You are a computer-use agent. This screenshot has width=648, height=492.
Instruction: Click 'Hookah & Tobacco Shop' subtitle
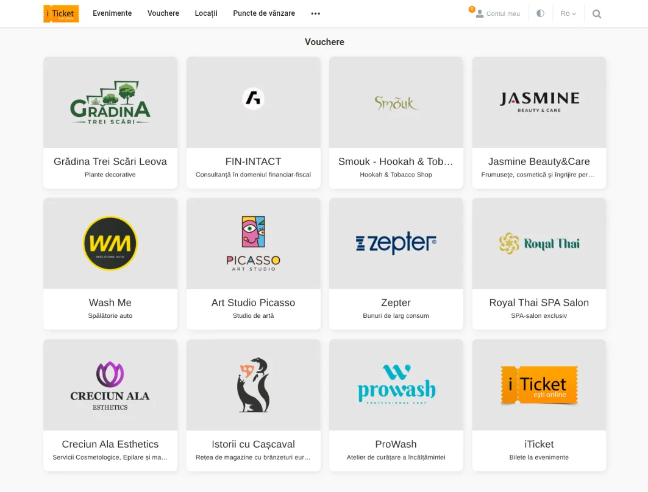pyautogui.click(x=396, y=175)
